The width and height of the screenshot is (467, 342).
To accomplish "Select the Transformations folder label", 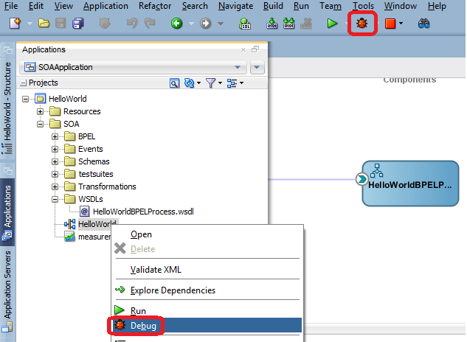I will [107, 186].
